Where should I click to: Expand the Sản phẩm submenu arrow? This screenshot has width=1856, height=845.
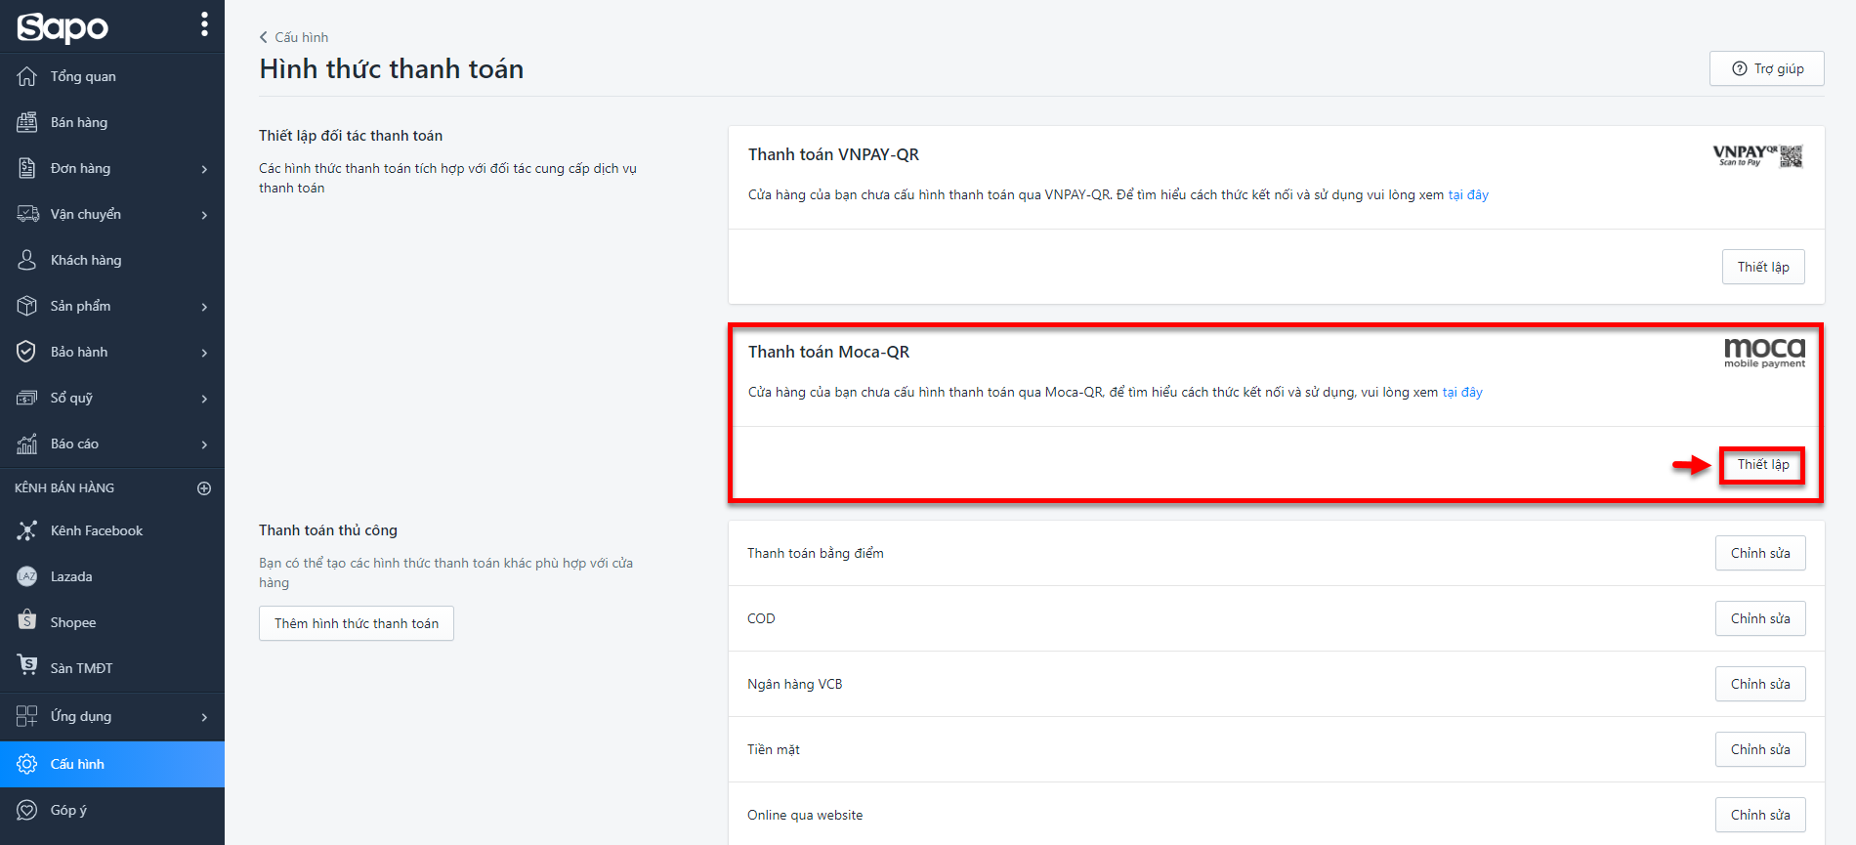pyautogui.click(x=204, y=307)
